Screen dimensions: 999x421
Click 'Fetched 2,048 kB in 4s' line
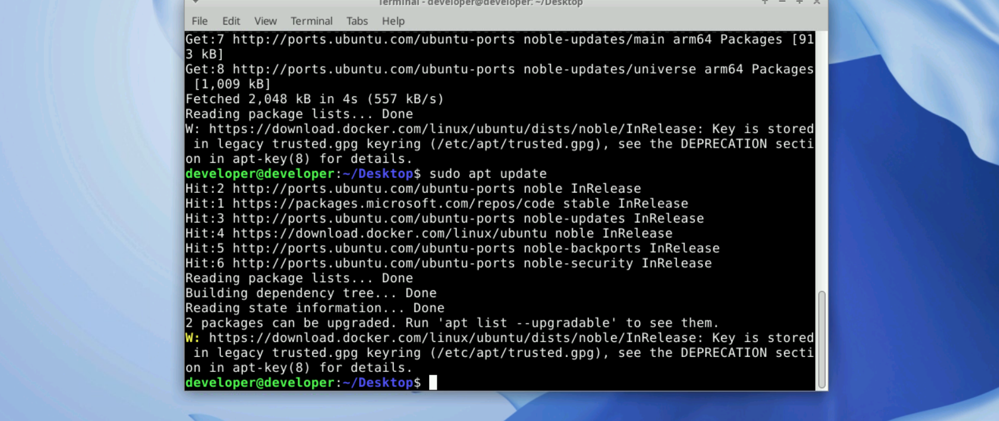tap(315, 99)
